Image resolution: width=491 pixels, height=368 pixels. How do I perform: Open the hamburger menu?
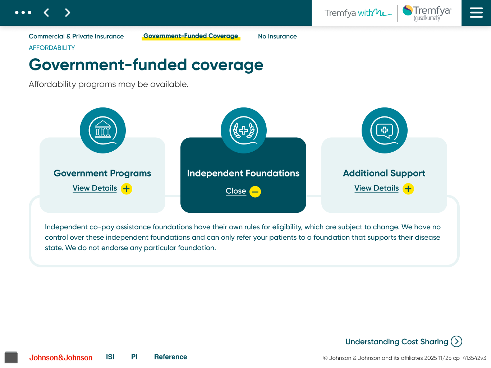pos(476,13)
